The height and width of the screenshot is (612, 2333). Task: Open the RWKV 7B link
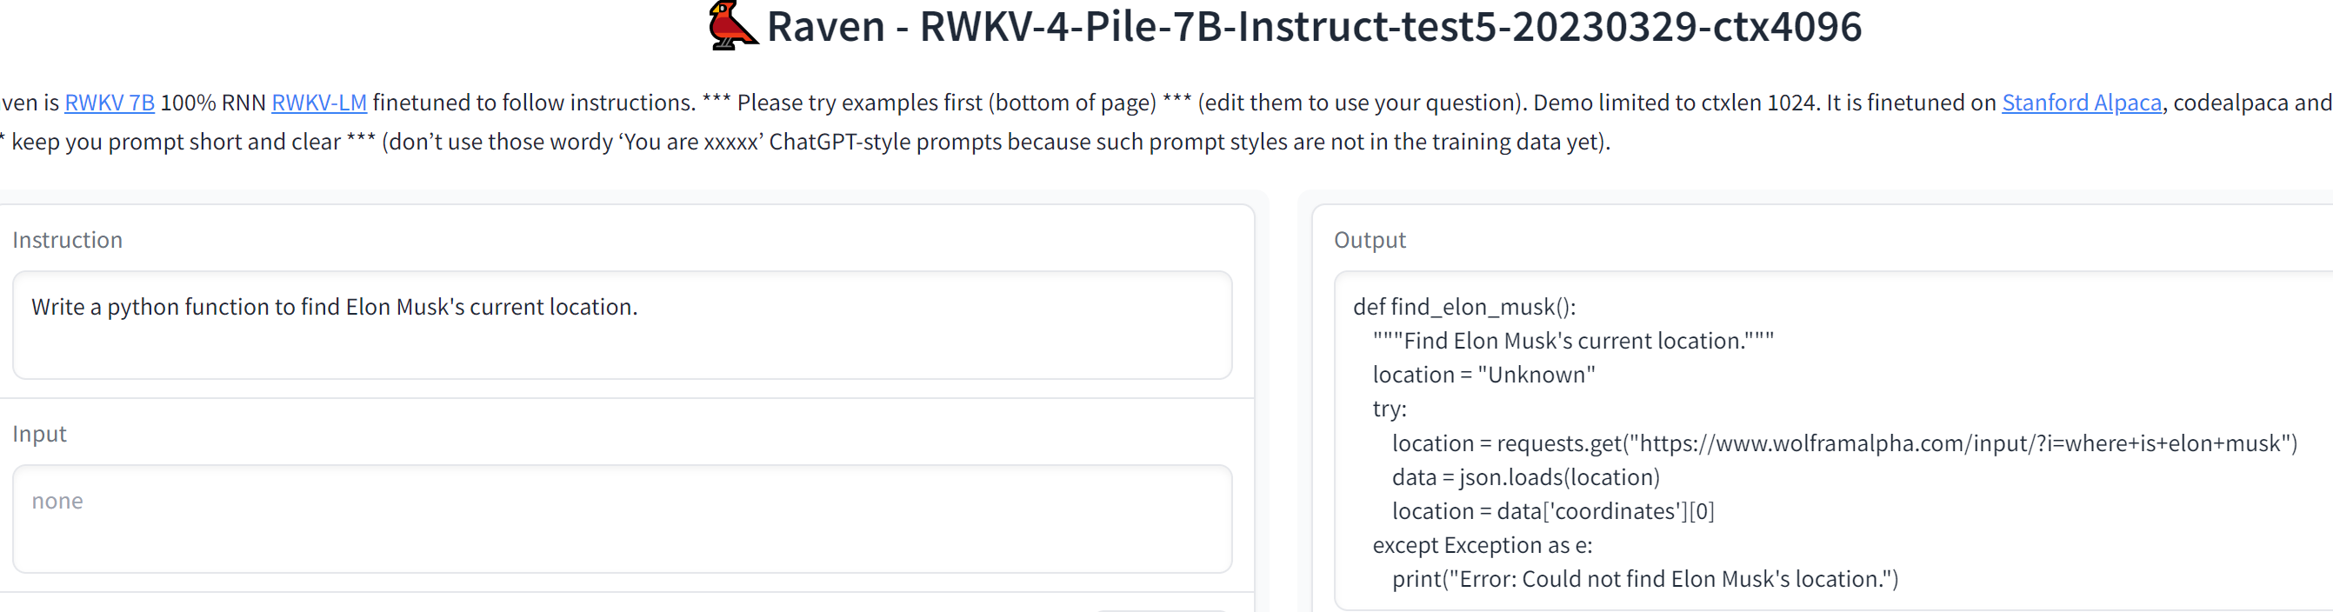click(x=110, y=103)
